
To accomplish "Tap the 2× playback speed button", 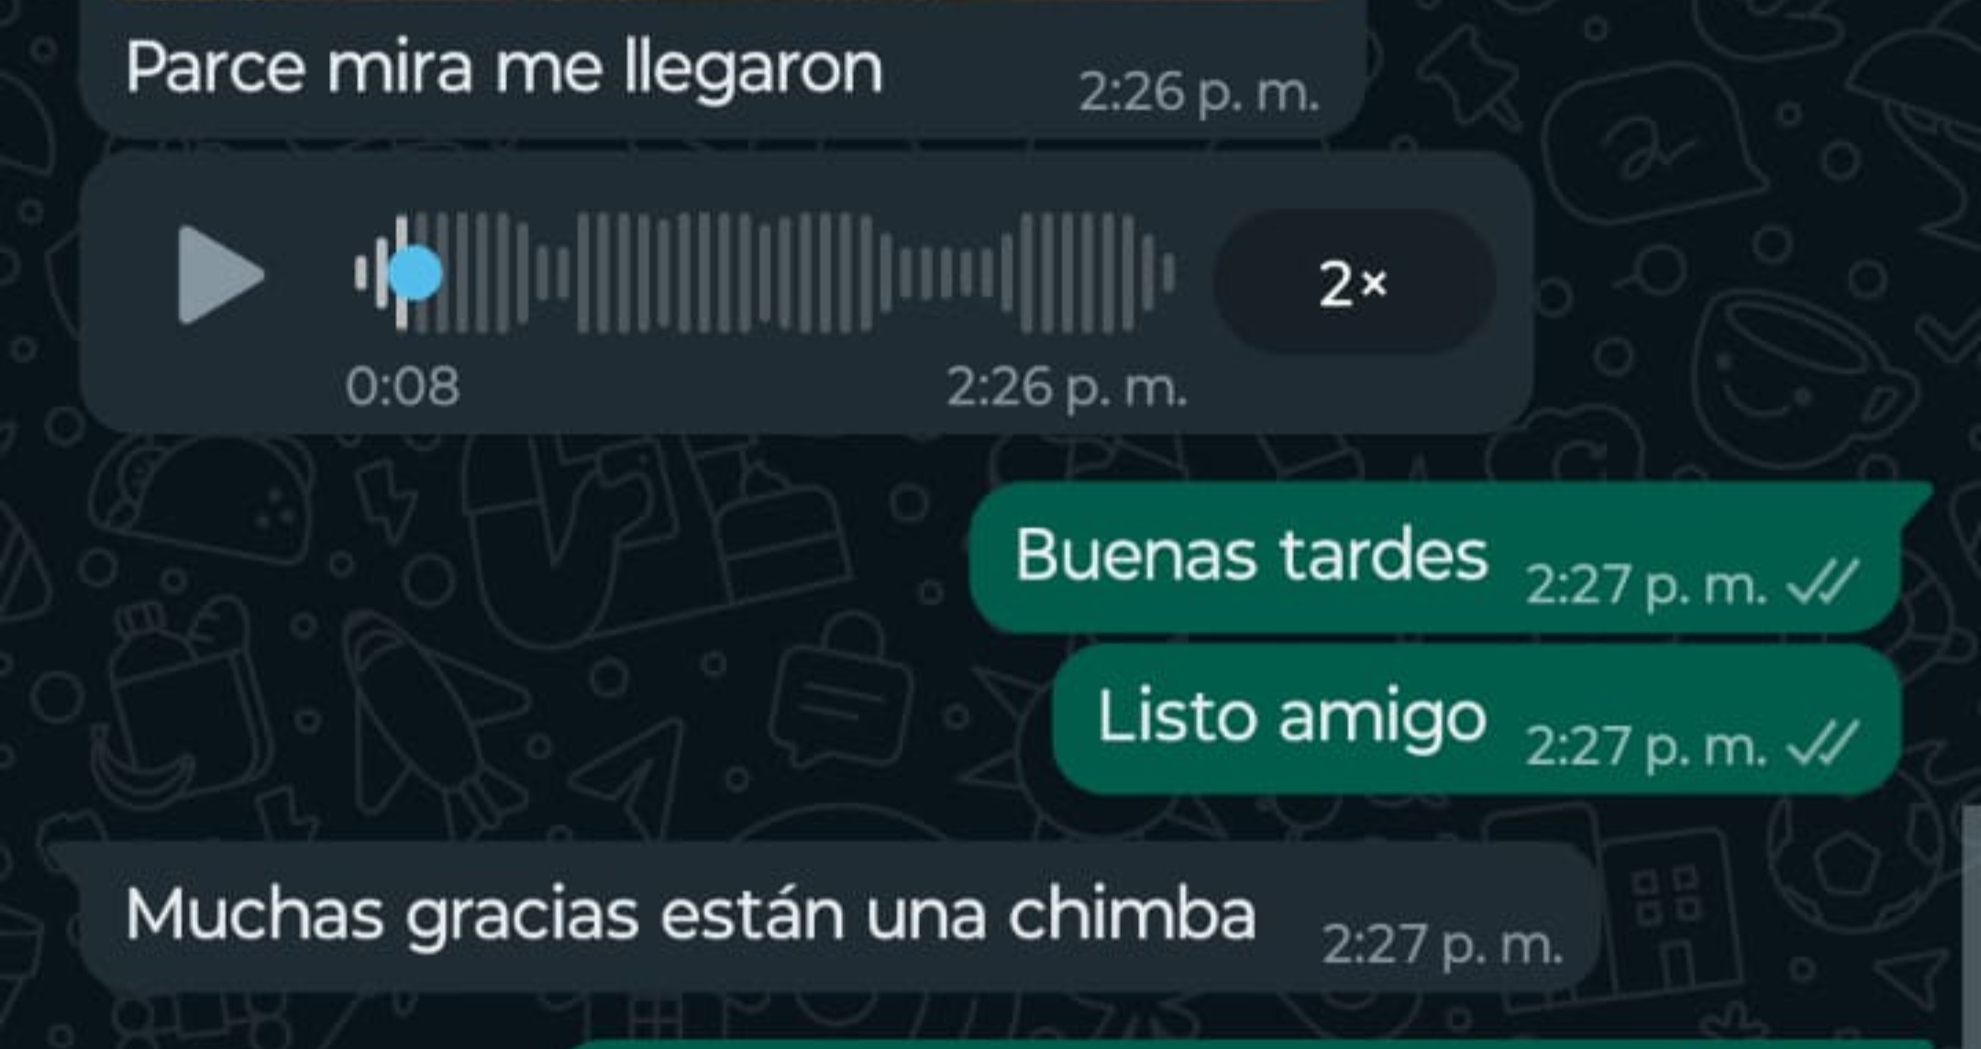I will pyautogui.click(x=1355, y=282).
